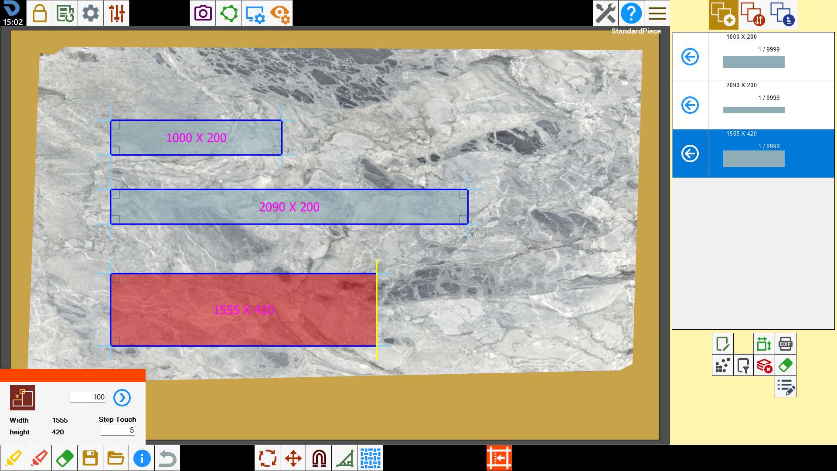Click the edit piece pencil icon
The image size is (837, 471).
pos(722,344)
